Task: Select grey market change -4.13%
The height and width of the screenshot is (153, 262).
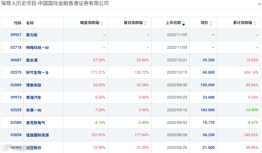Action: [x=99, y=123]
